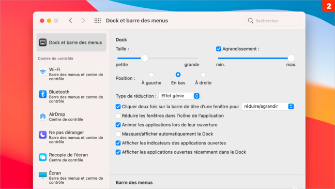Toggle Animer les applications lors de leur ouverture
Screen dimensions: 335x189
click(x=118, y=125)
